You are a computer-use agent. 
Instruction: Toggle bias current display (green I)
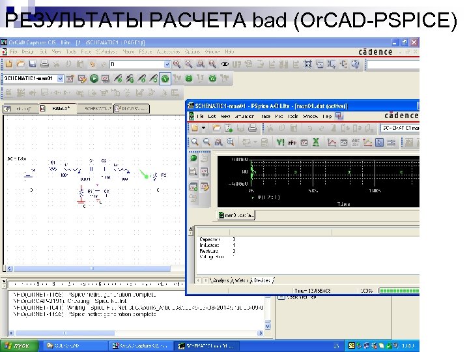point(189,79)
